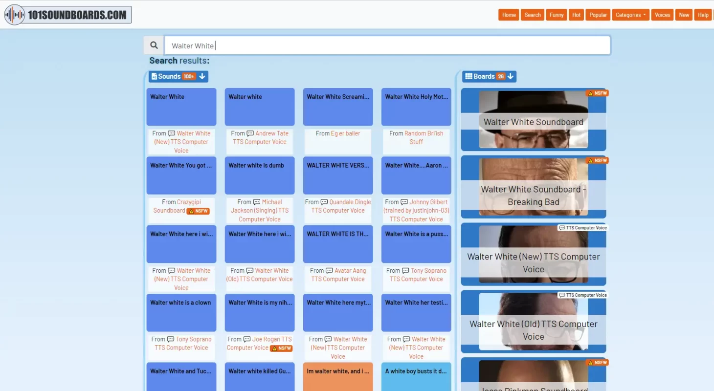Play the "Walter White You got ..." sound
Viewport: 714px width, 391px height.
coord(181,175)
